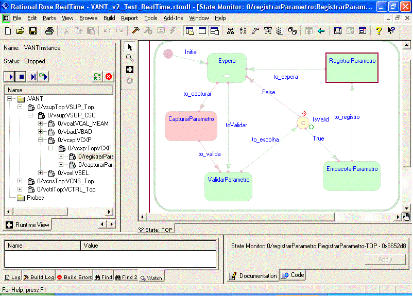
Task: Click the Redo arrow icon
Action: [x=119, y=31]
